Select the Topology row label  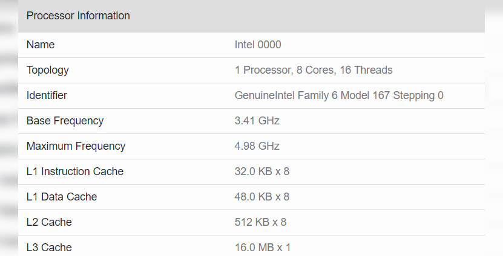point(47,70)
